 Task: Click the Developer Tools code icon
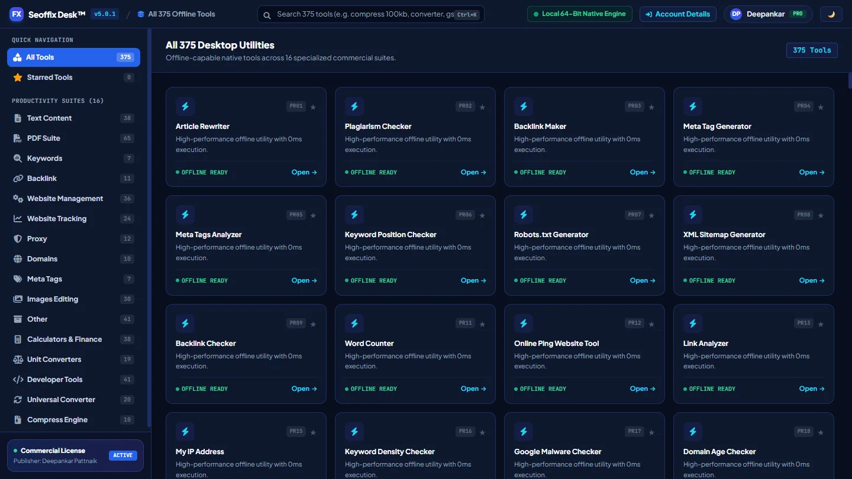click(x=18, y=380)
